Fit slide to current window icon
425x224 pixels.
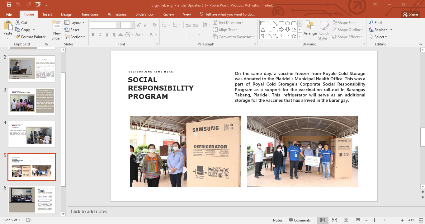click(x=421, y=220)
